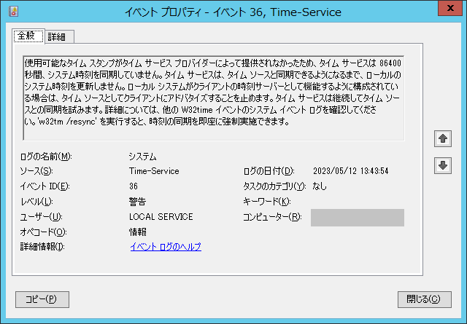Click the 詳細情報(I) label
The image size is (467, 324).
point(42,246)
